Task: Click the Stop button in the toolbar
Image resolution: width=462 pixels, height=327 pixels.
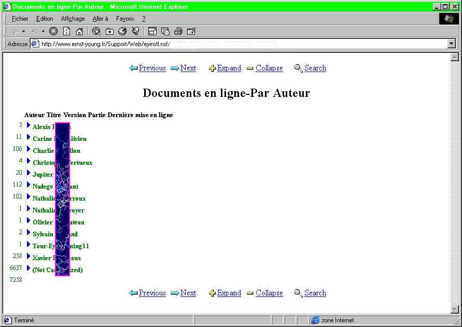Action: (x=53, y=31)
